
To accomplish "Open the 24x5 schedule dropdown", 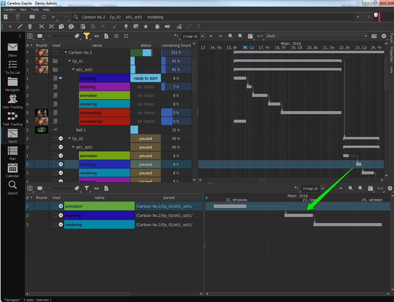I will (366, 36).
